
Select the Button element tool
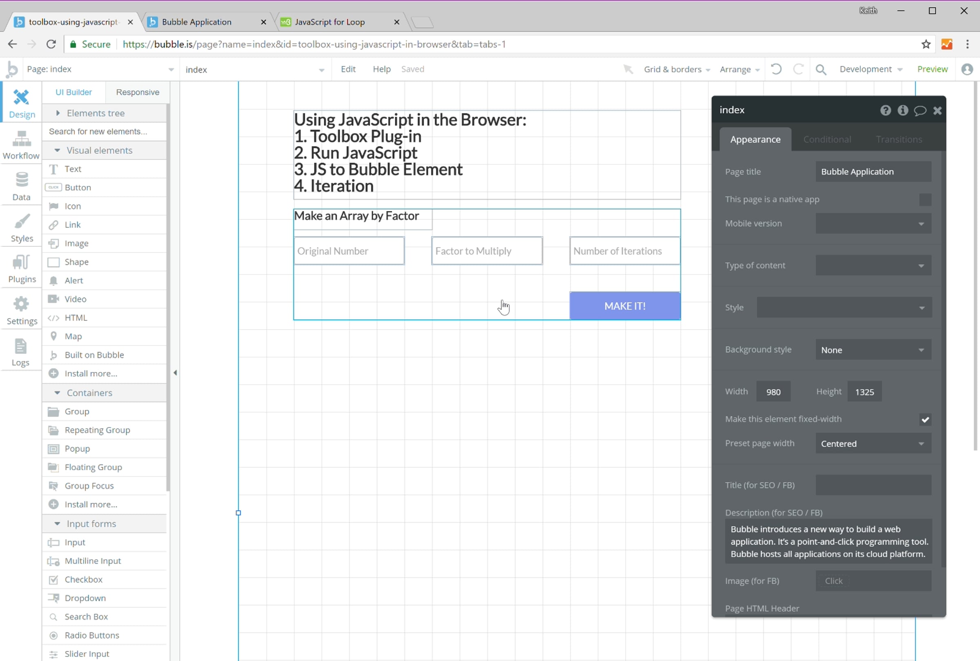(x=104, y=187)
